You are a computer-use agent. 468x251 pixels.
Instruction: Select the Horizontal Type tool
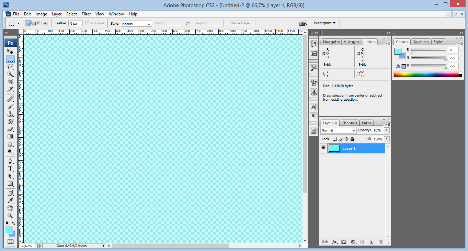[x=10, y=169]
